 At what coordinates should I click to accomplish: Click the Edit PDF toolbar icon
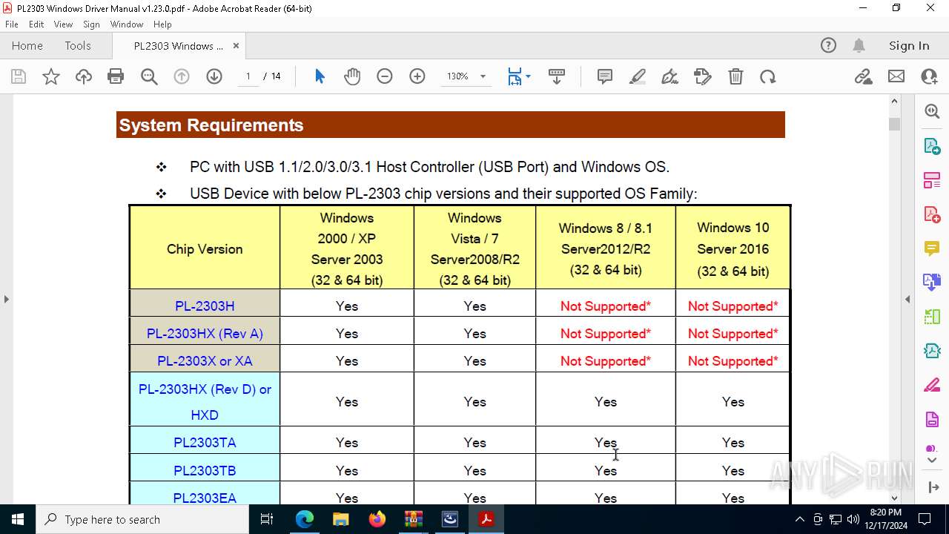[703, 76]
